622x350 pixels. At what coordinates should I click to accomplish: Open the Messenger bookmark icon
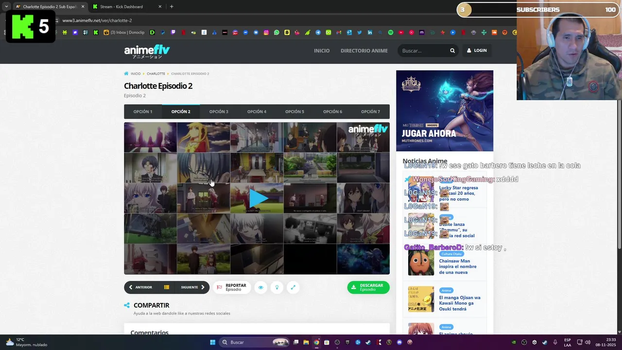click(x=245, y=33)
